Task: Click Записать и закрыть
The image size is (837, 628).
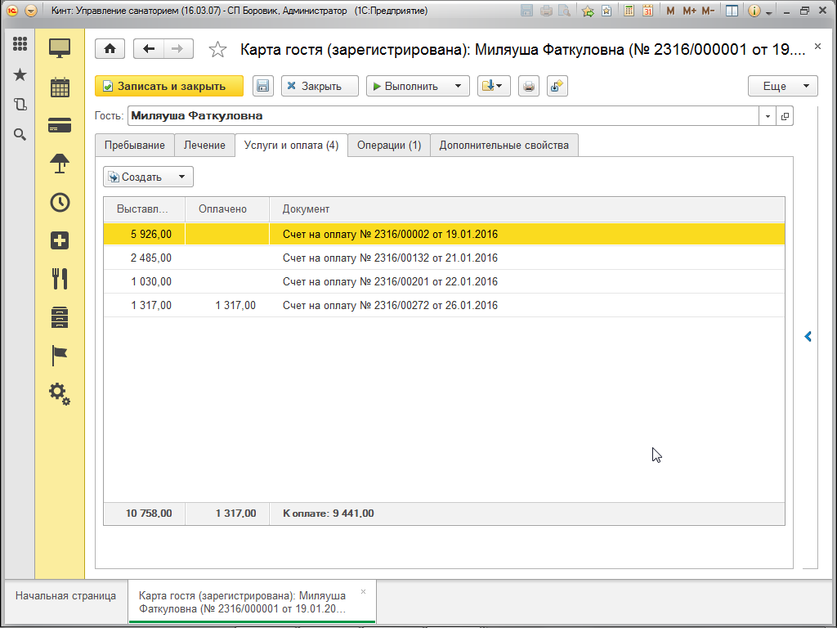Action: click(x=169, y=86)
